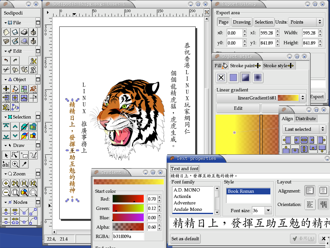This screenshot has width=330, height=248.
Task: Open Fill and stroke paint bucket icon
Action: 15,89
